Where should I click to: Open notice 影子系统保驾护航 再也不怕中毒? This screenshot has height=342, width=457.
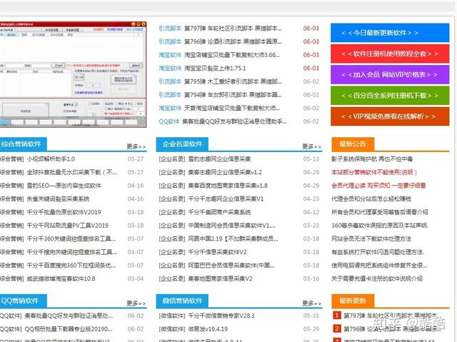[372, 159]
